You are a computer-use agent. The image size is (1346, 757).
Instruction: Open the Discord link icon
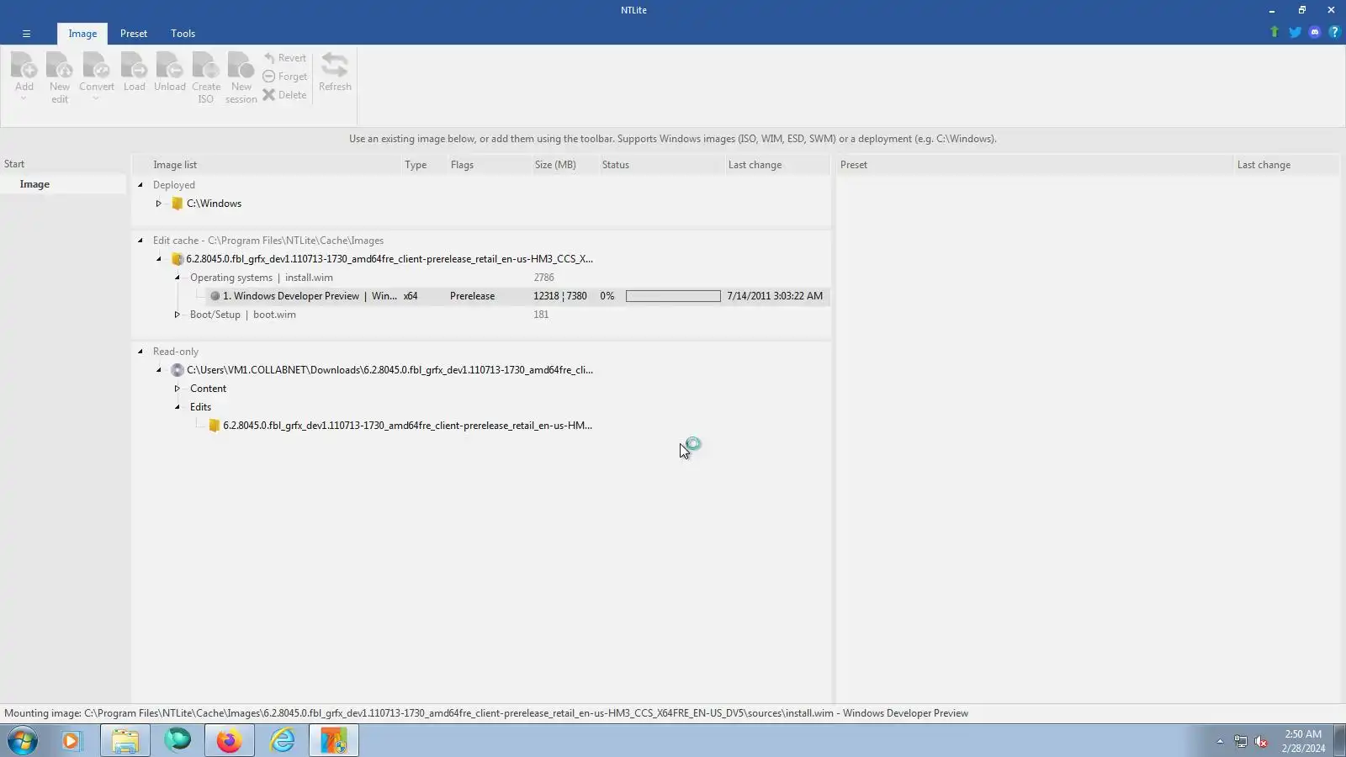pyautogui.click(x=1315, y=32)
